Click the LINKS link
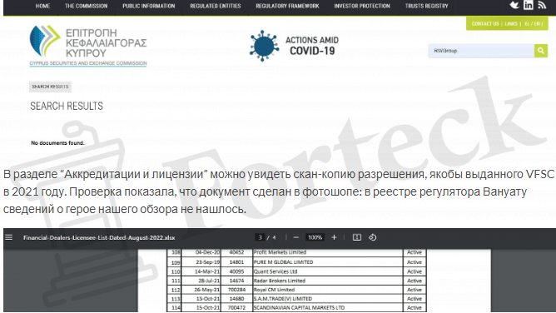Image resolution: width=556 pixels, height=313 pixels. (x=511, y=24)
